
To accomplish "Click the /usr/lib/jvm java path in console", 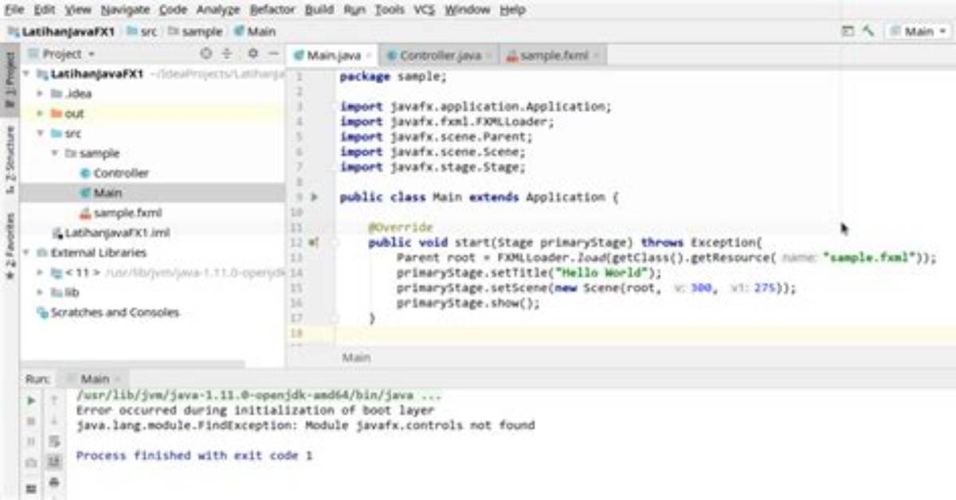I will (x=259, y=395).
